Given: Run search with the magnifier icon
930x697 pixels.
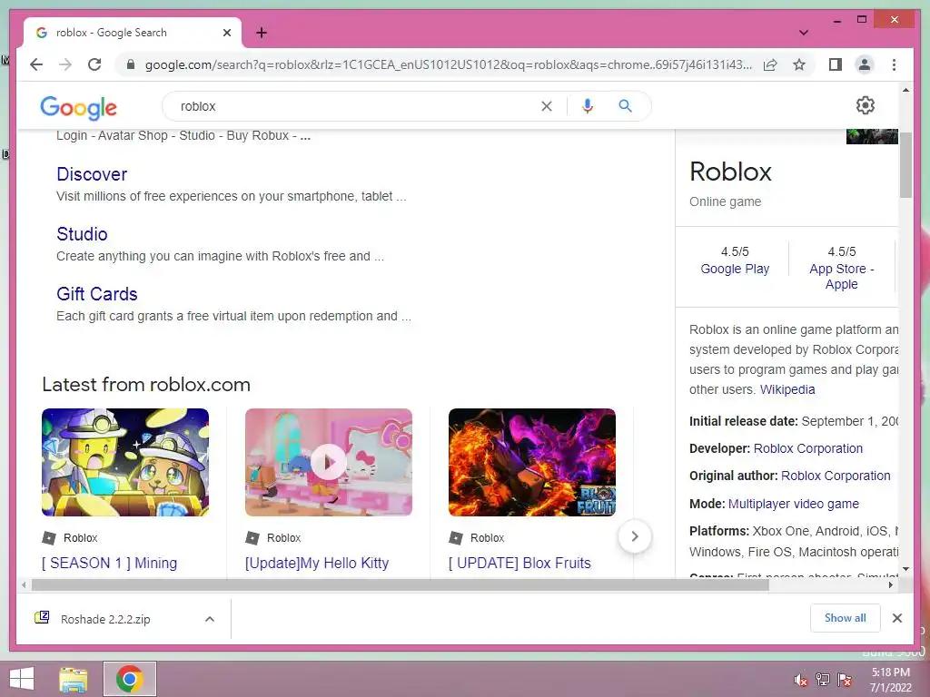Looking at the screenshot, I should (625, 106).
